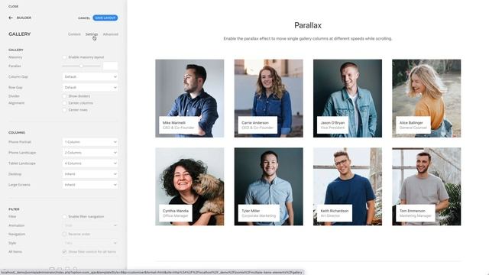
Task: Toggle Show filter control for all items
Action: point(64,251)
